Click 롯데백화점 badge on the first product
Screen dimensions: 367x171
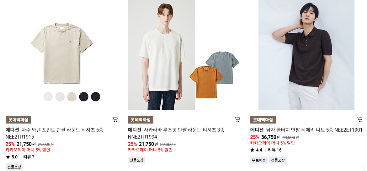18,120
